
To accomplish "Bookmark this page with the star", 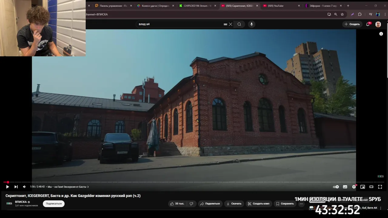I will tap(342, 14).
